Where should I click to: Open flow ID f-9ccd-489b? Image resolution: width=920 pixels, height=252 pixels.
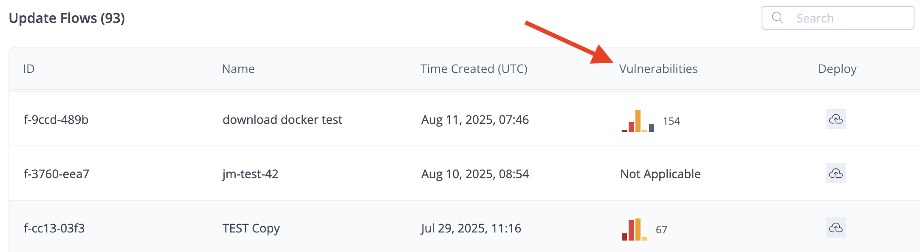(56, 120)
